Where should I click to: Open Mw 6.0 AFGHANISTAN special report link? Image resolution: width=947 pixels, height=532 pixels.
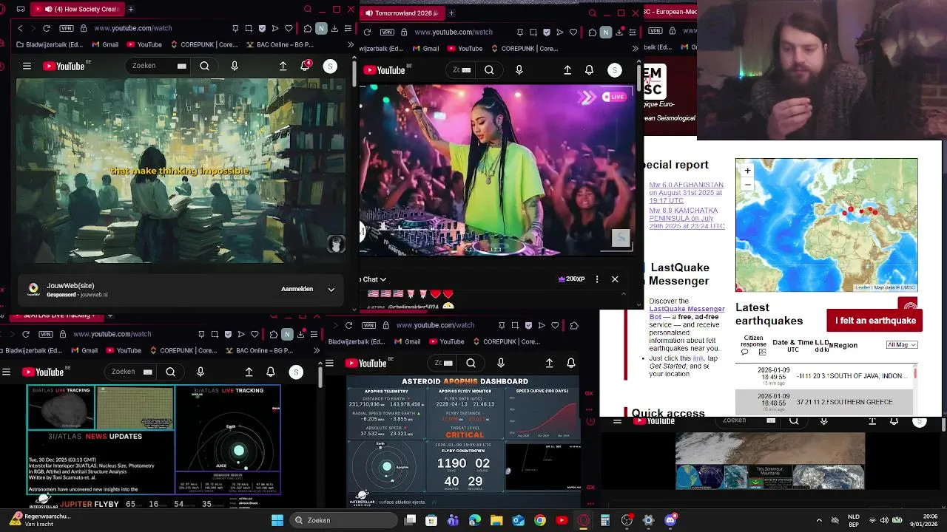click(x=686, y=193)
